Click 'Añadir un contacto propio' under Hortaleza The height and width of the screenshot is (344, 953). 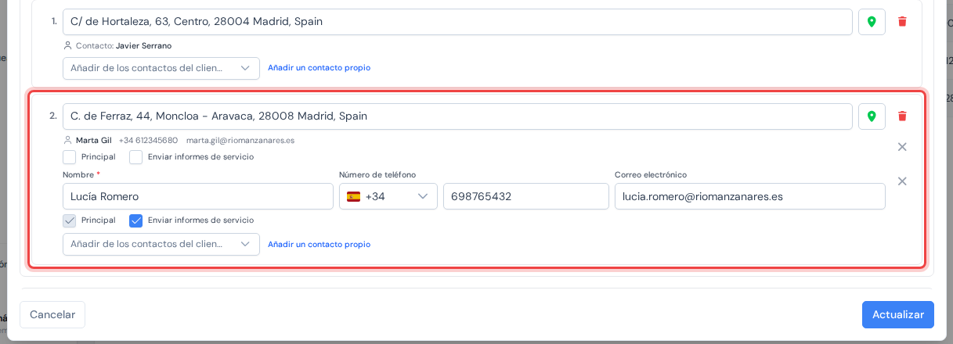319,68
